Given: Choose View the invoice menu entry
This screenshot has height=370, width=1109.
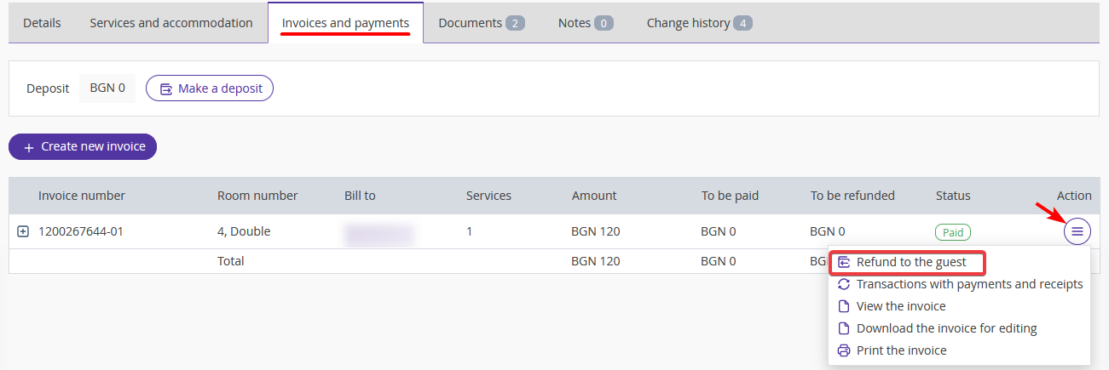Looking at the screenshot, I should [901, 306].
